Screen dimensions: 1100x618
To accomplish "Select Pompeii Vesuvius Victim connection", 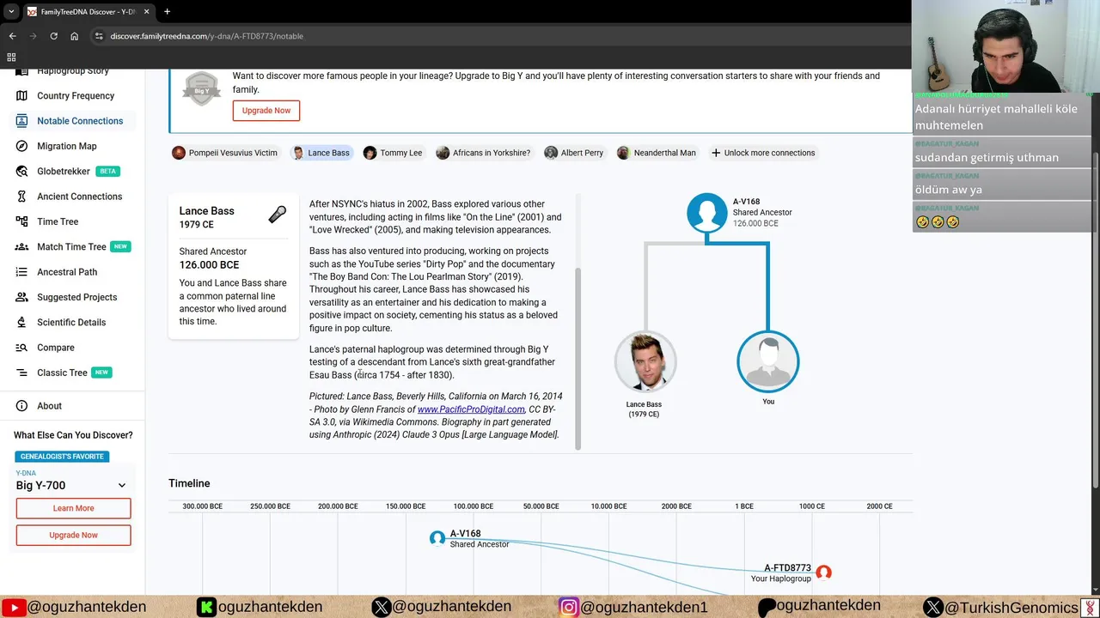I will 224,153.
